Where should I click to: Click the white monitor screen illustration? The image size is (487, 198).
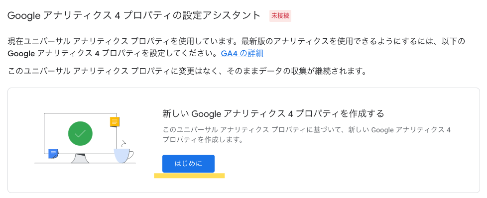coord(80,133)
